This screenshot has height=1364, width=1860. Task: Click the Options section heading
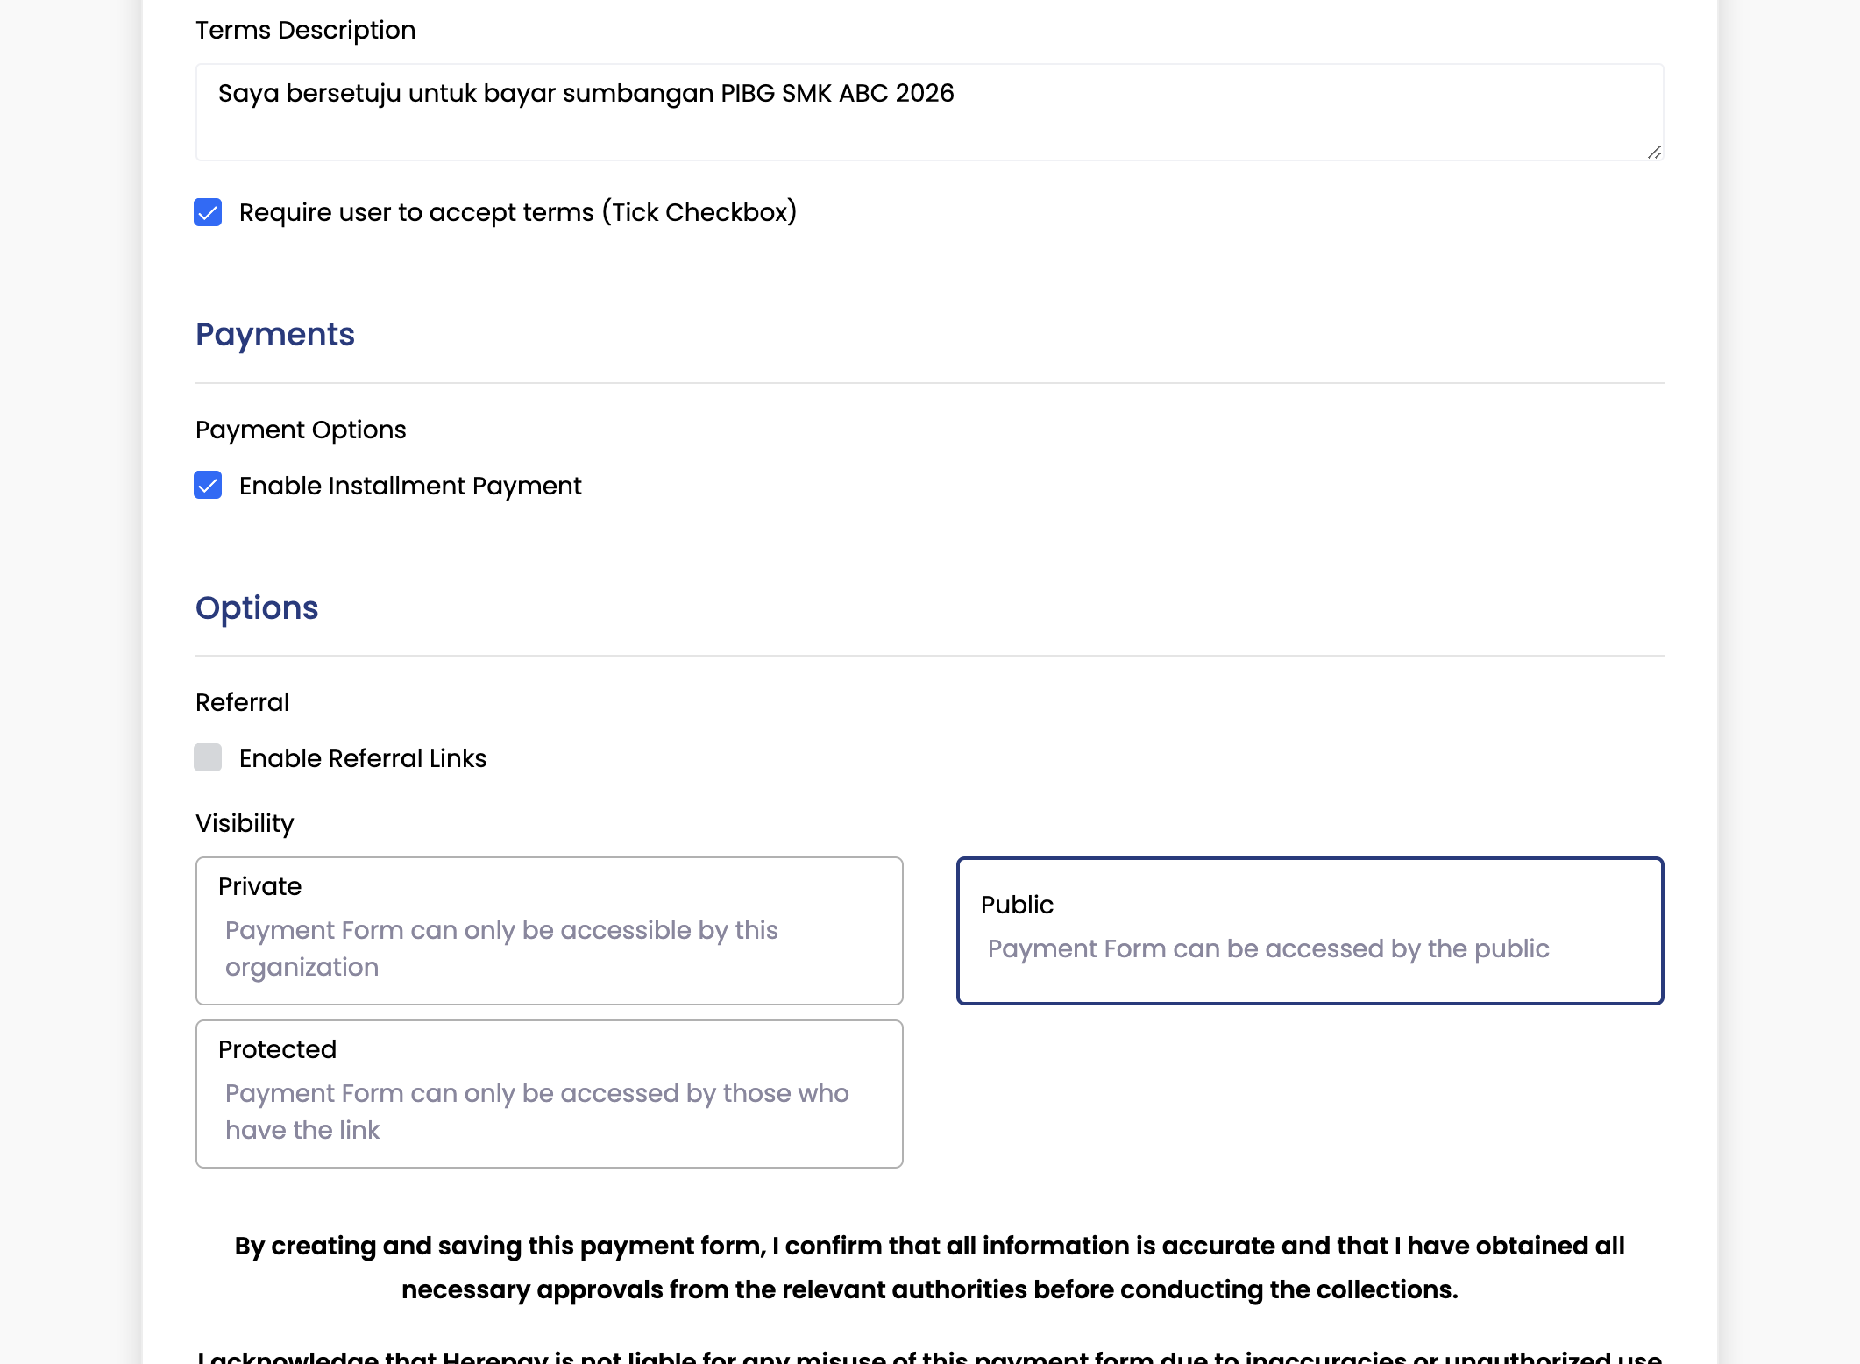257,607
